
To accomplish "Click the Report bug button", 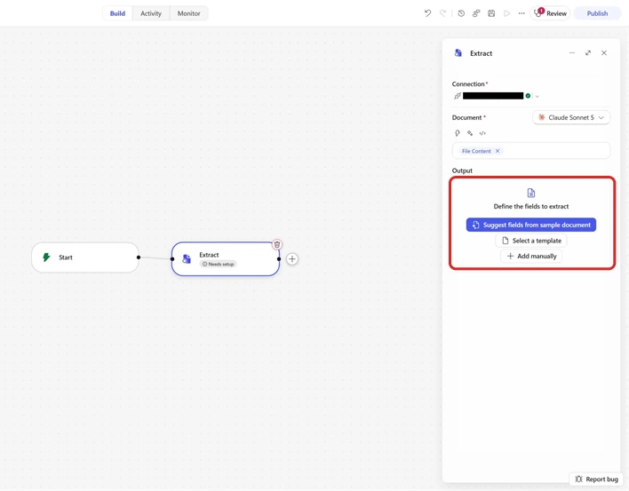I will click(x=596, y=479).
